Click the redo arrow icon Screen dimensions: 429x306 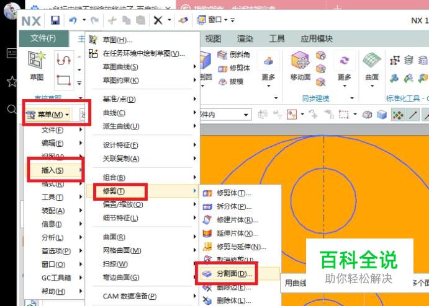[x=94, y=20]
